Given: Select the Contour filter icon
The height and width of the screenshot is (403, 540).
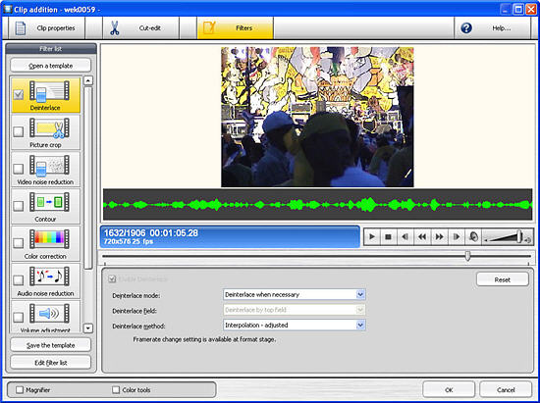Looking at the screenshot, I should [49, 202].
